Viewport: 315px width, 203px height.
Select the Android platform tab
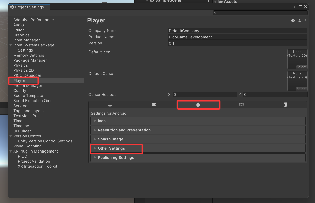point(198,105)
